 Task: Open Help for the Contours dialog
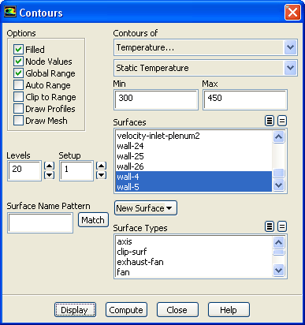(x=229, y=310)
